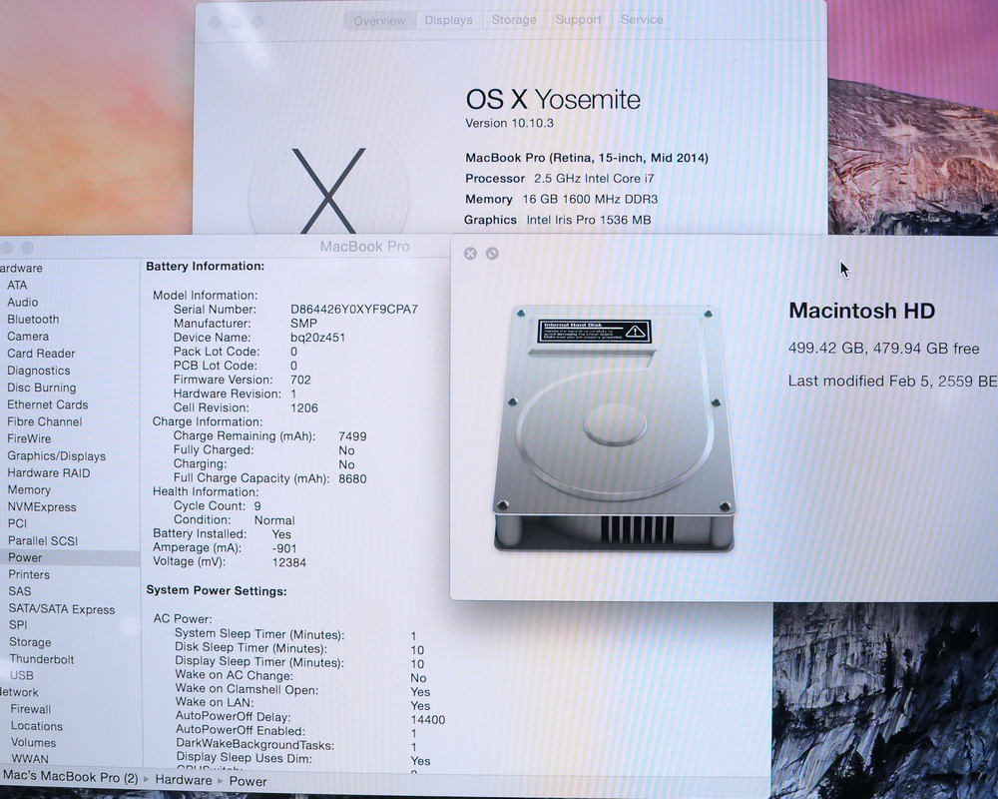Select Parallel SCSI entry
Image resolution: width=998 pixels, height=799 pixels.
click(43, 541)
